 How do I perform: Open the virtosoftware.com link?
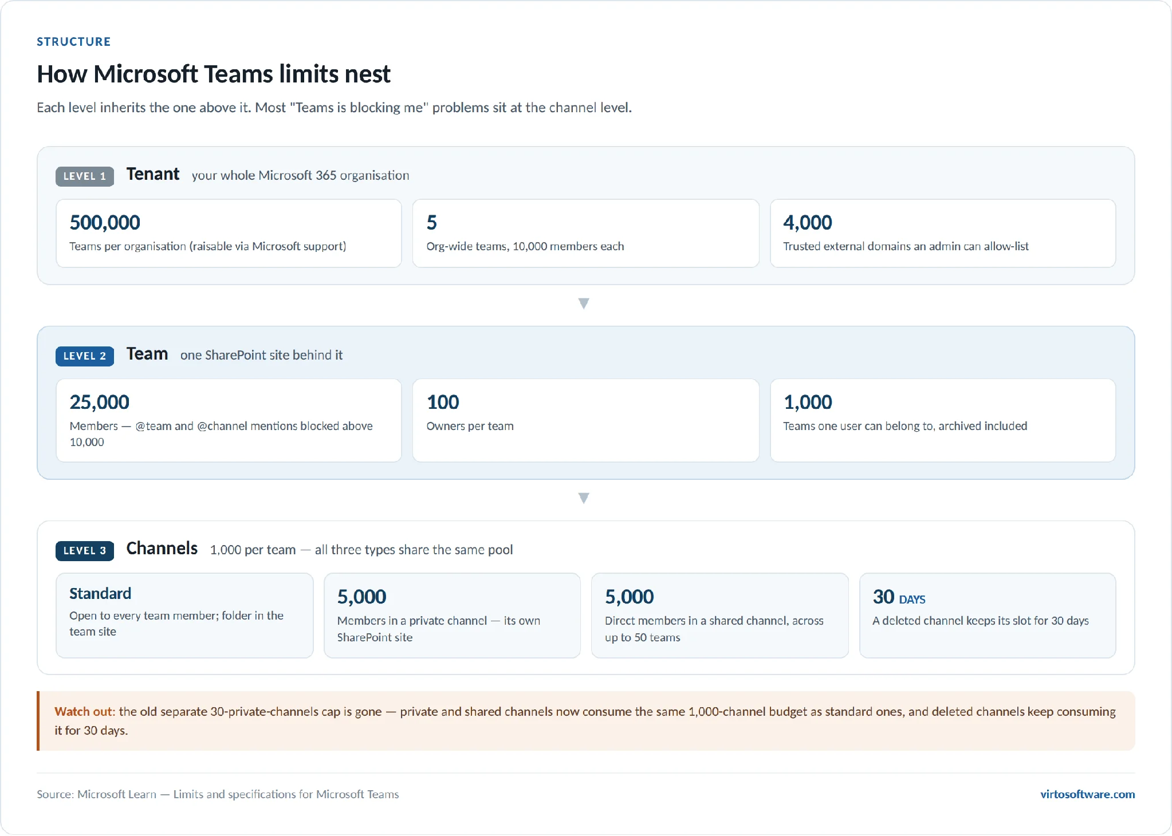[x=1087, y=794]
